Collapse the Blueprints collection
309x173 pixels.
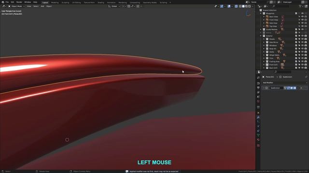pyautogui.click(x=261, y=13)
